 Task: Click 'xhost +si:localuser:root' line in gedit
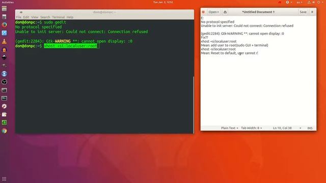[219, 41]
